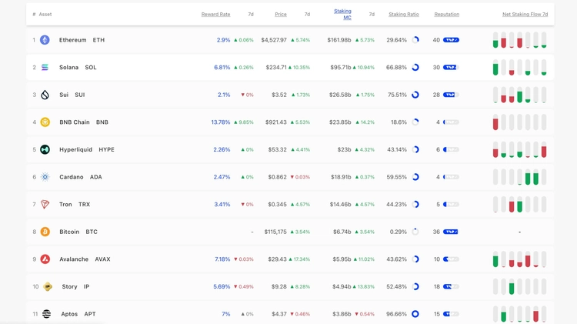This screenshot has height=324, width=577.
Task: Click the Cardano logo icon
Action: 45,177
